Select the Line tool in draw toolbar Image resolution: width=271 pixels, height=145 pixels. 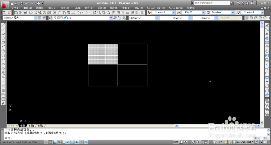[3, 25]
